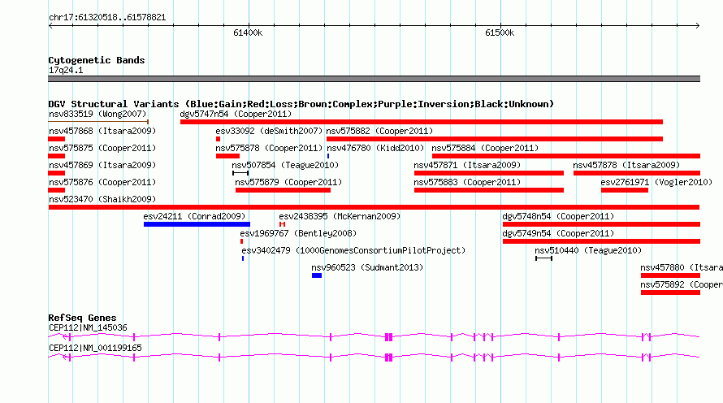Click the nsv833519 (Wong2007) variant label
The height and width of the screenshot is (403, 723).
tap(97, 114)
